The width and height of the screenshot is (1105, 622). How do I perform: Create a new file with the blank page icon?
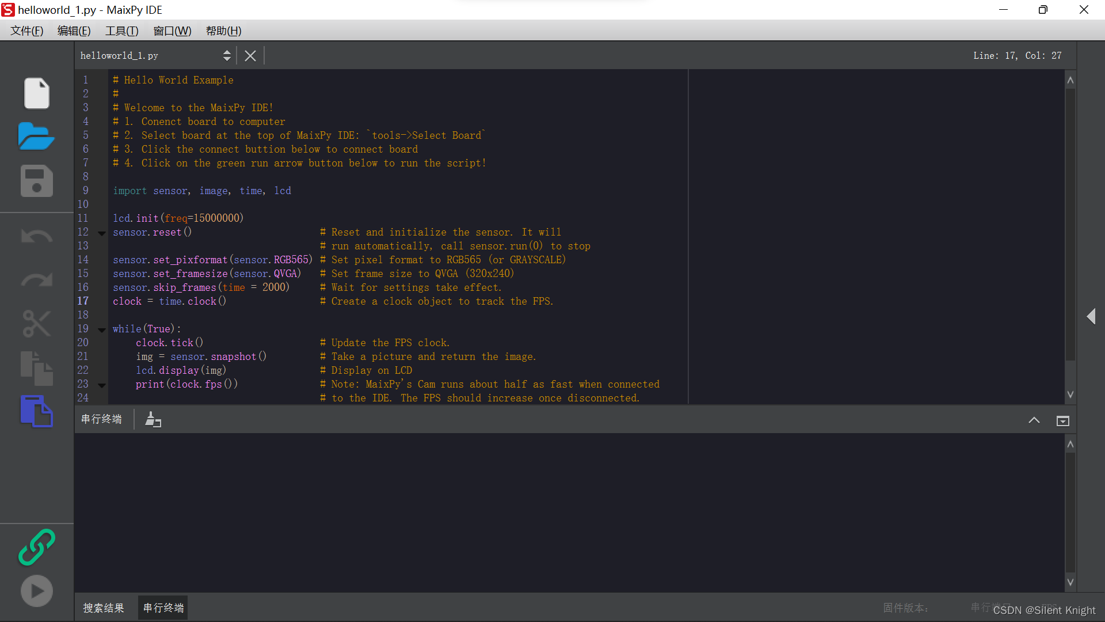point(37,93)
